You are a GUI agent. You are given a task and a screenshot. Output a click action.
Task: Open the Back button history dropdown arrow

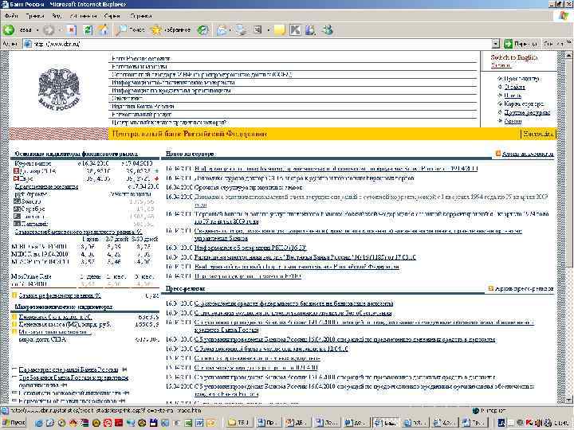point(37,30)
